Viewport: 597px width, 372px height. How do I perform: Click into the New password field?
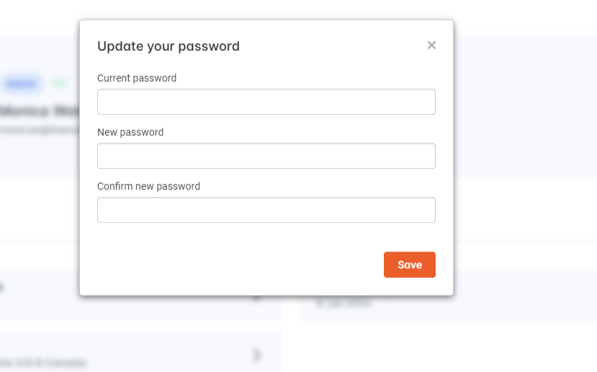coord(266,156)
